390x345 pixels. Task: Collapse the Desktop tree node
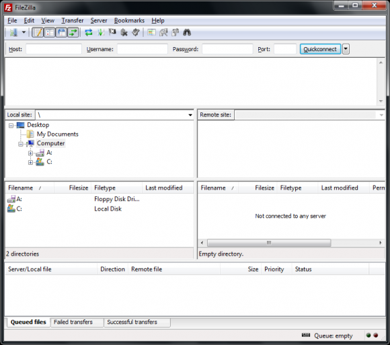click(11, 125)
